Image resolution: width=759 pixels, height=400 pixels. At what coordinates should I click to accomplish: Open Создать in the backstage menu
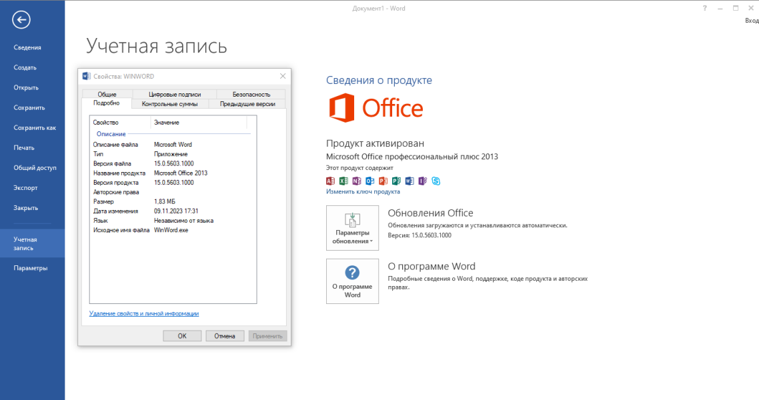pyautogui.click(x=33, y=68)
